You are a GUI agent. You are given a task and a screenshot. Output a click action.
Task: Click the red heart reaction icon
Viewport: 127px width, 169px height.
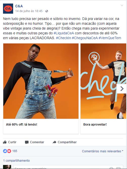[9, 151]
